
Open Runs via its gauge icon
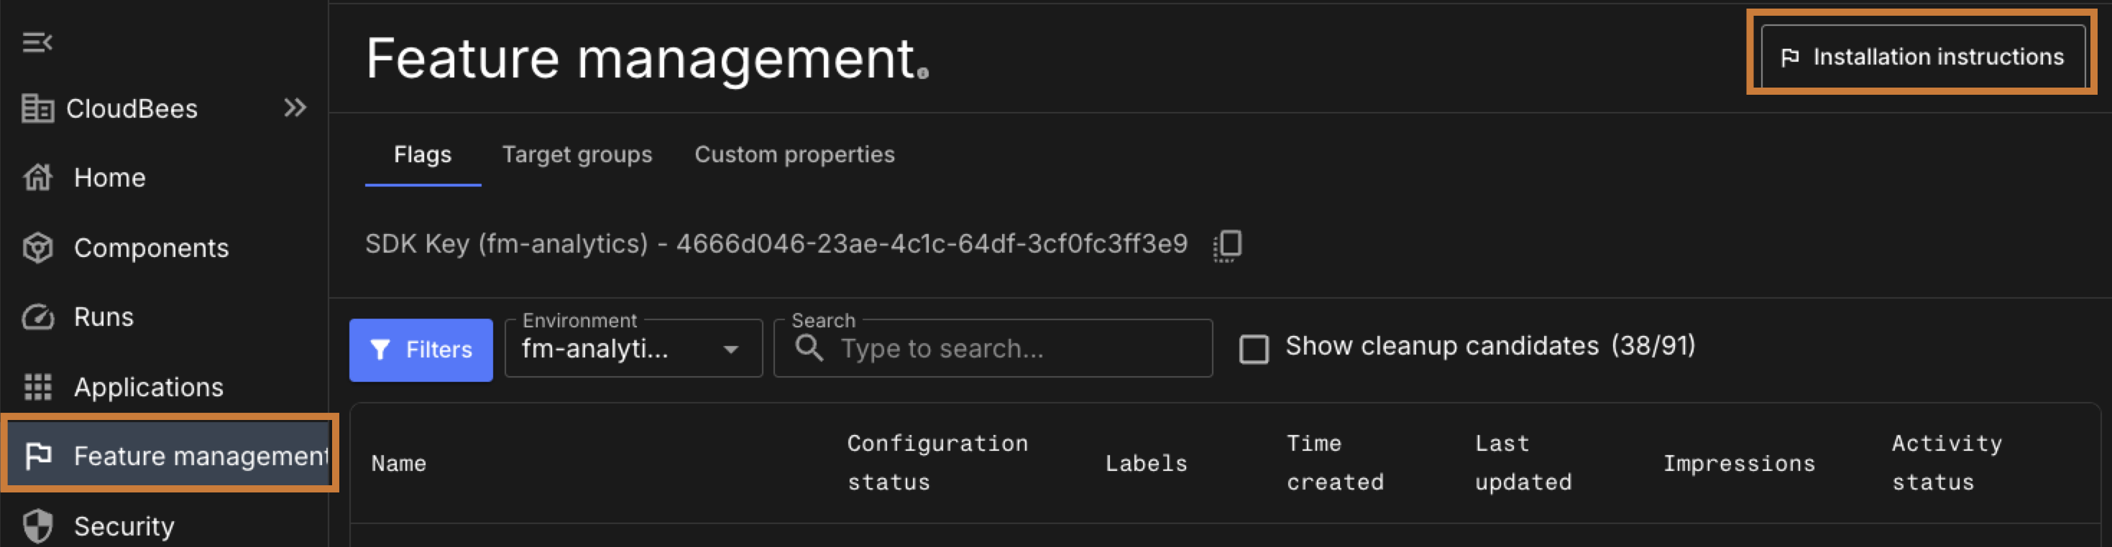37,317
